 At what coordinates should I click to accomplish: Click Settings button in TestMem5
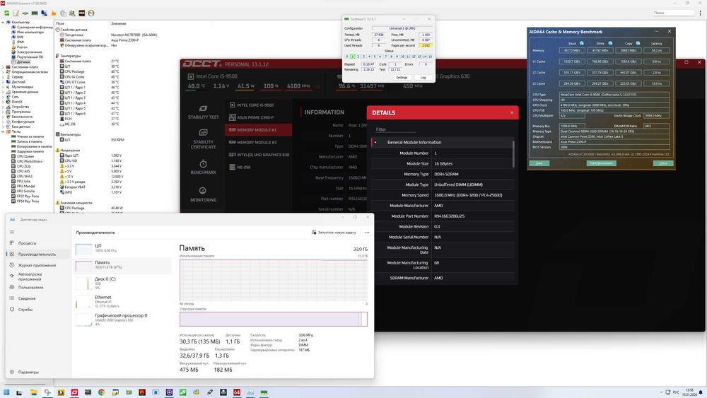pyautogui.click(x=402, y=78)
